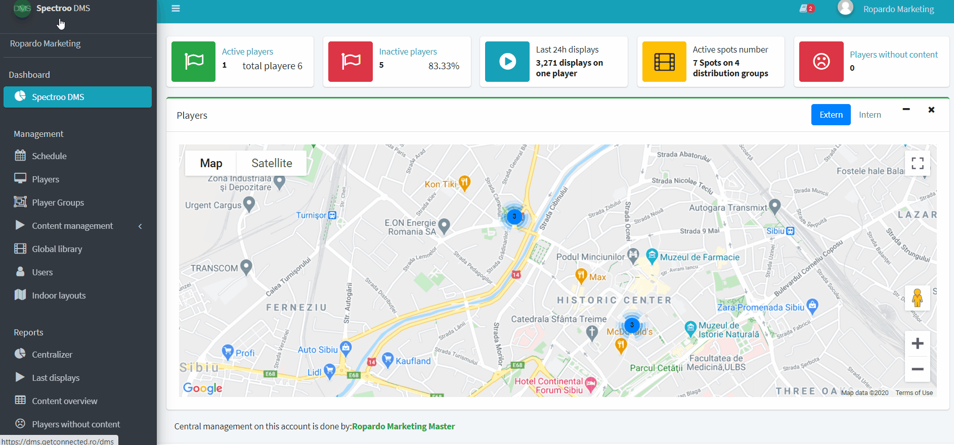Zoom out on the map

[x=918, y=369]
